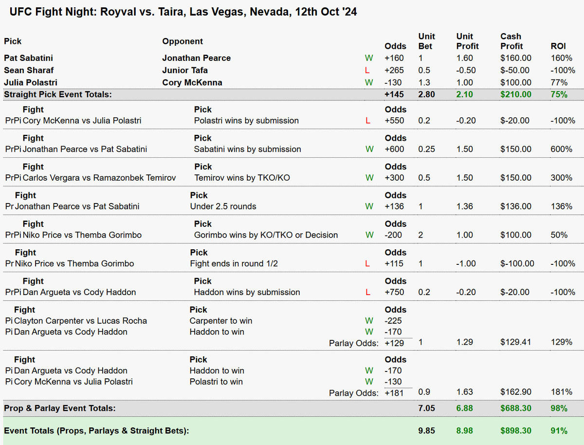584x445 pixels.
Task: Click the '160%' ROI value
Action: (x=562, y=58)
